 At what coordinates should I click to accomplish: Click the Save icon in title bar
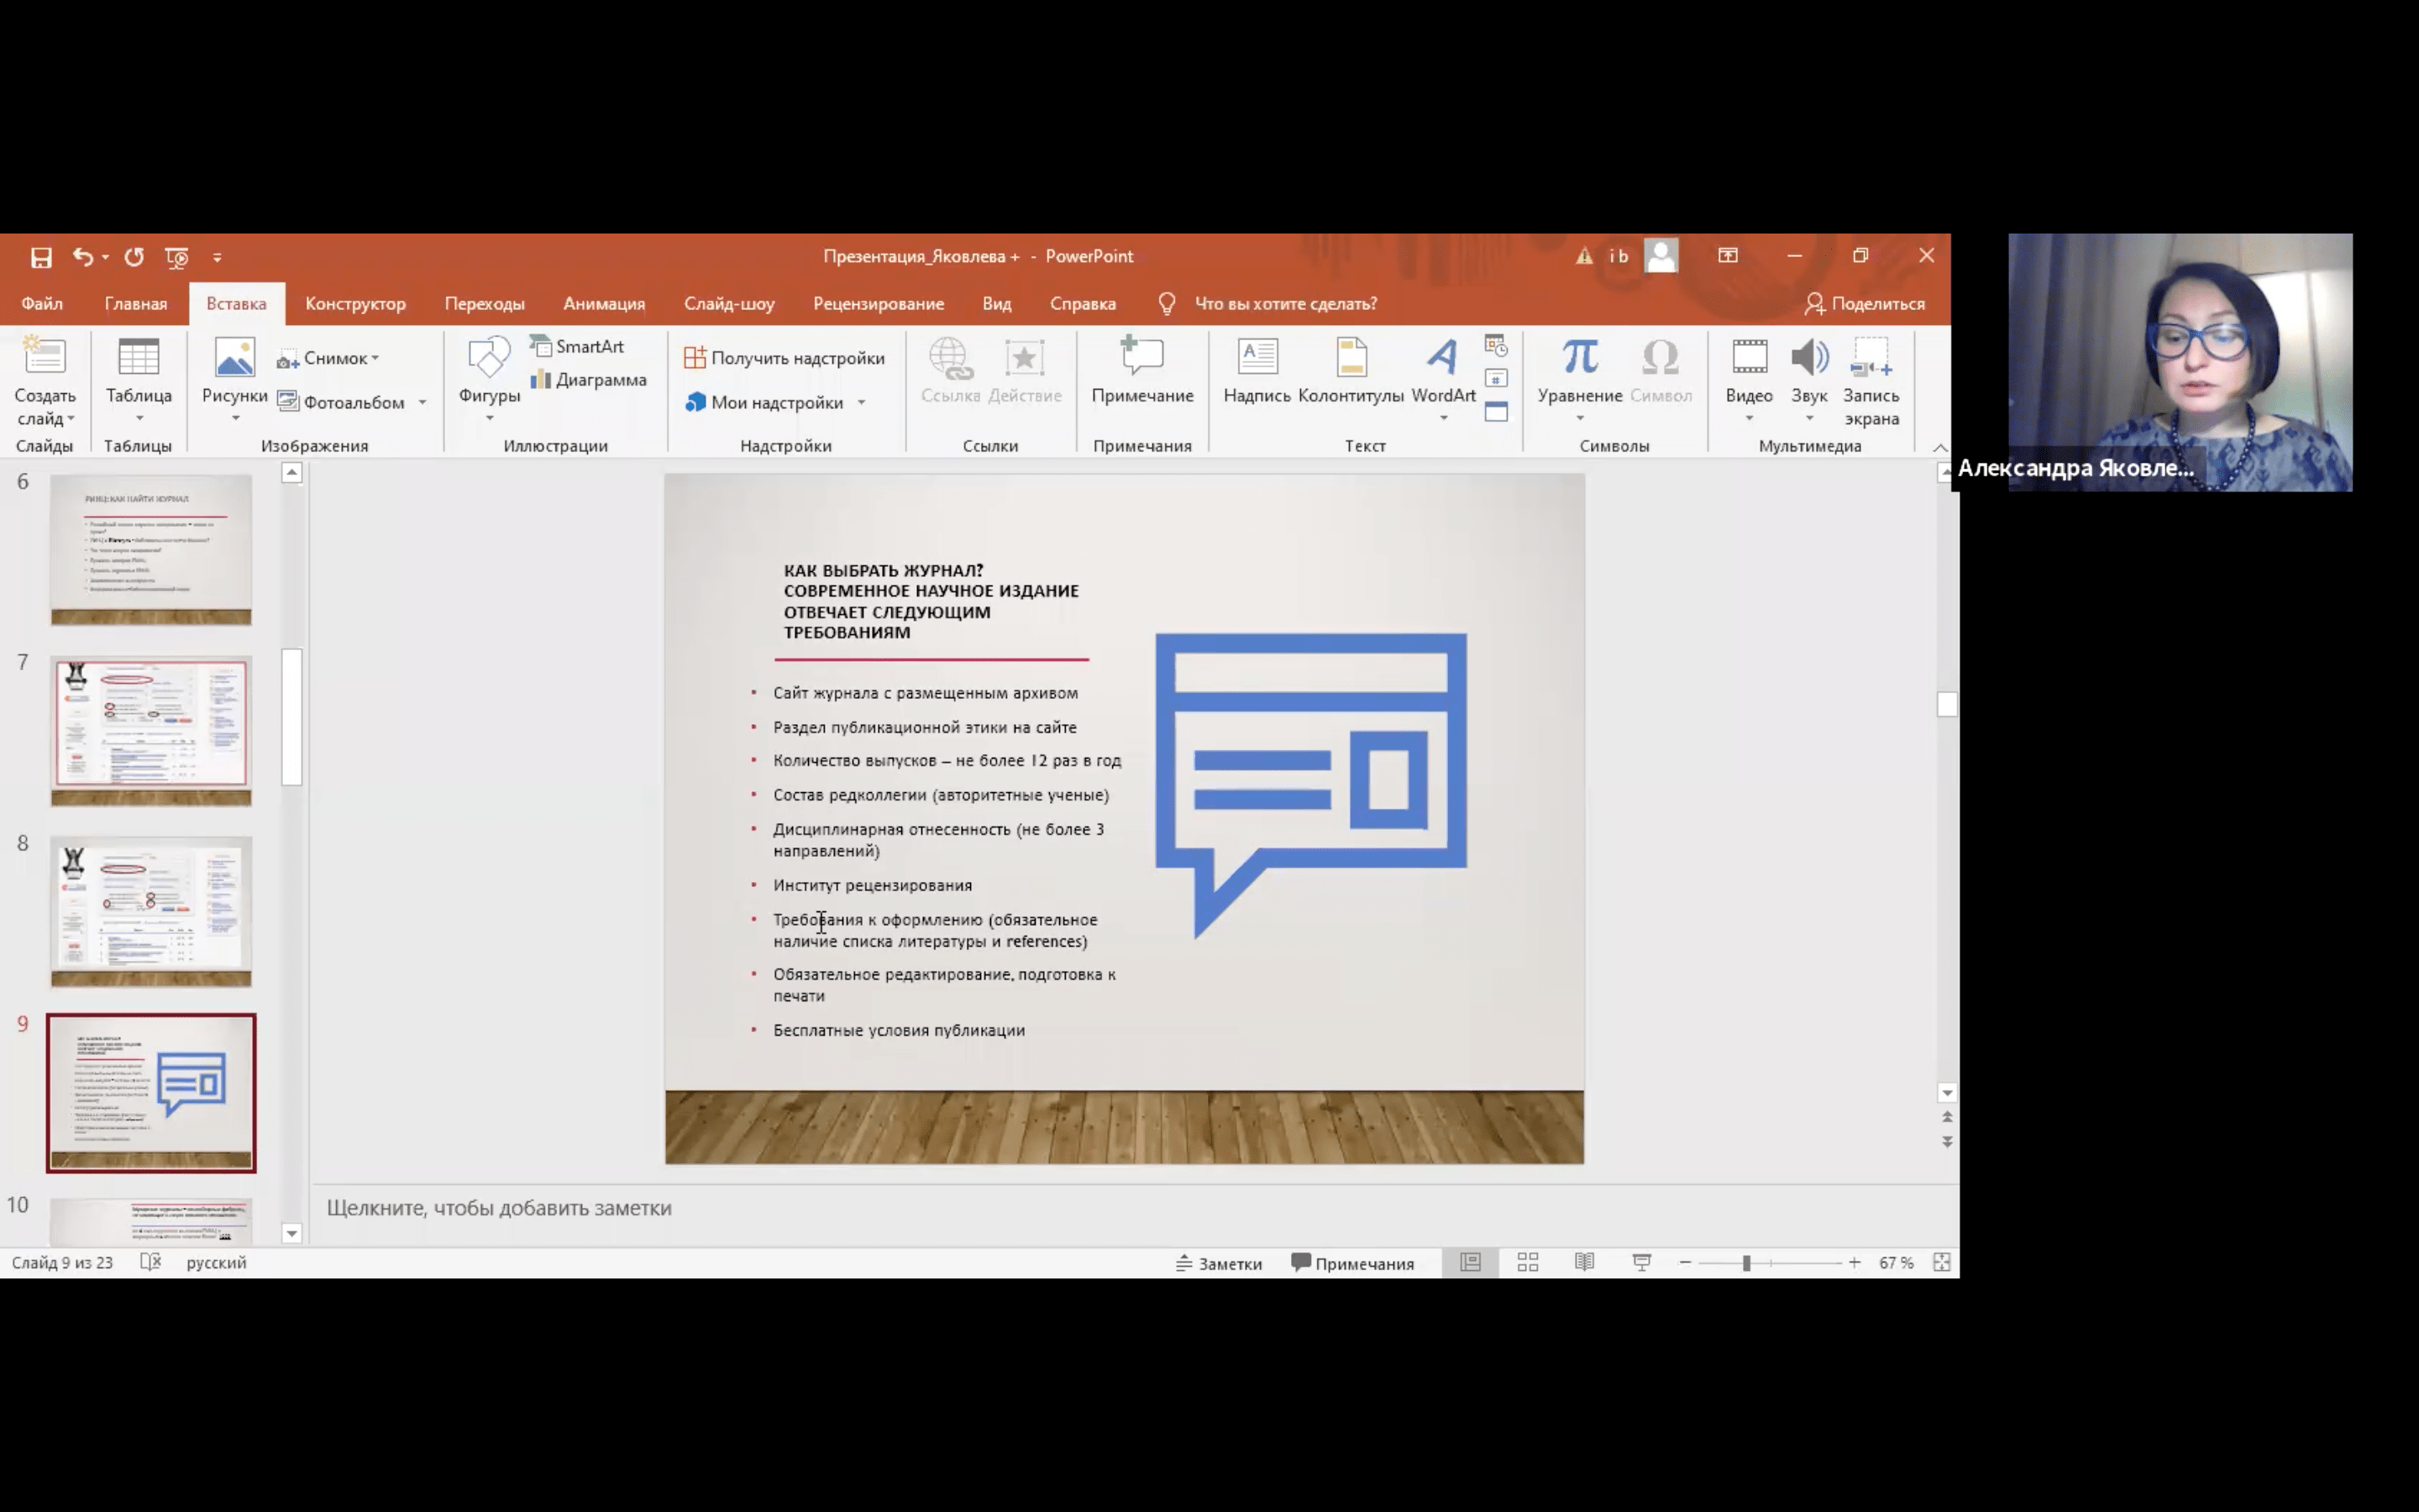41,257
